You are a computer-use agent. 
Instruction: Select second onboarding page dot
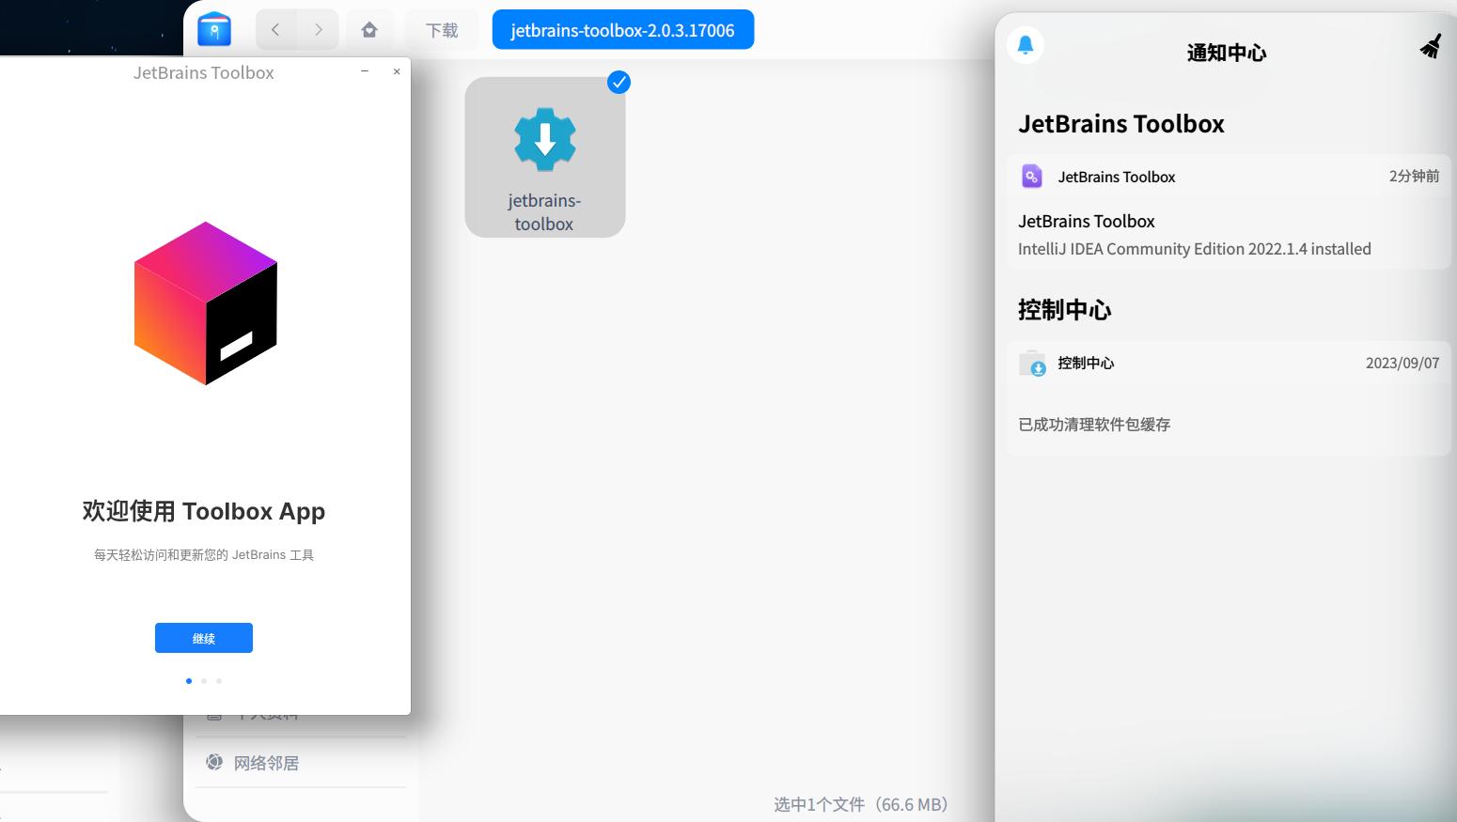point(204,681)
